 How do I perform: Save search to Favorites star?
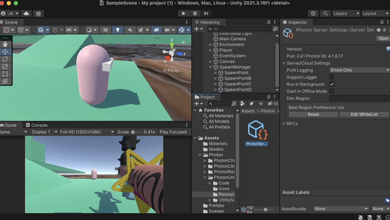coord(261,104)
